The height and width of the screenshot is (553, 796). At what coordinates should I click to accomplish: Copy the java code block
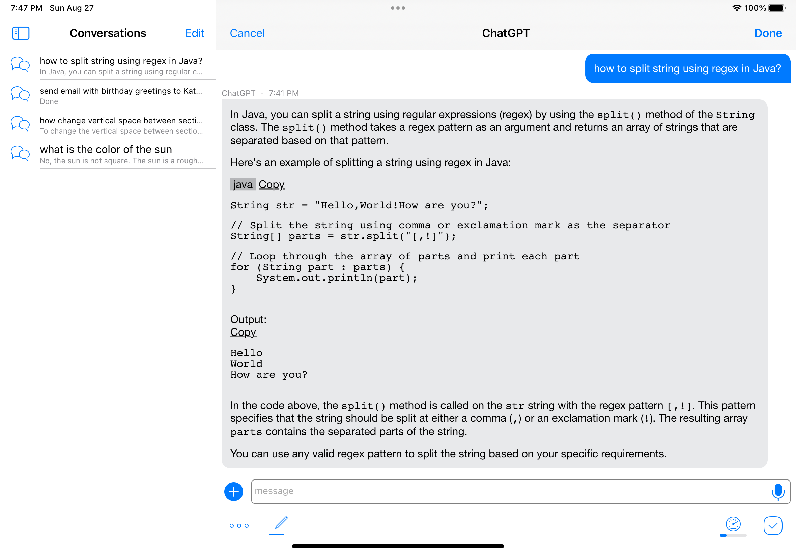271,184
